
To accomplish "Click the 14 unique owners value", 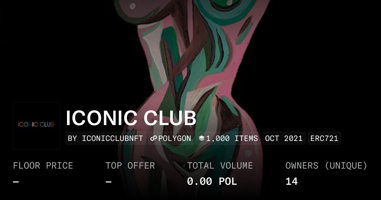I will 291,182.
